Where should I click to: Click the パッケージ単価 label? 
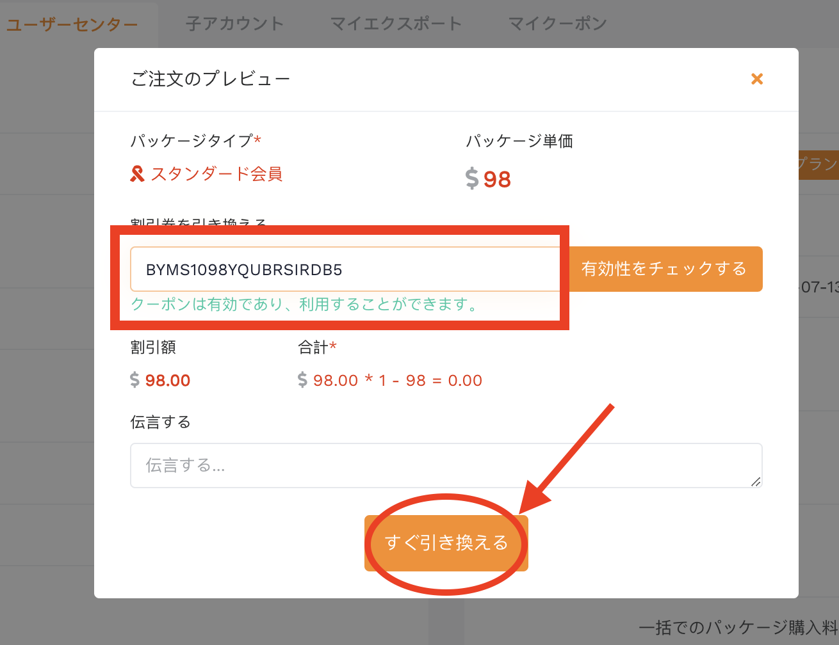tap(519, 141)
